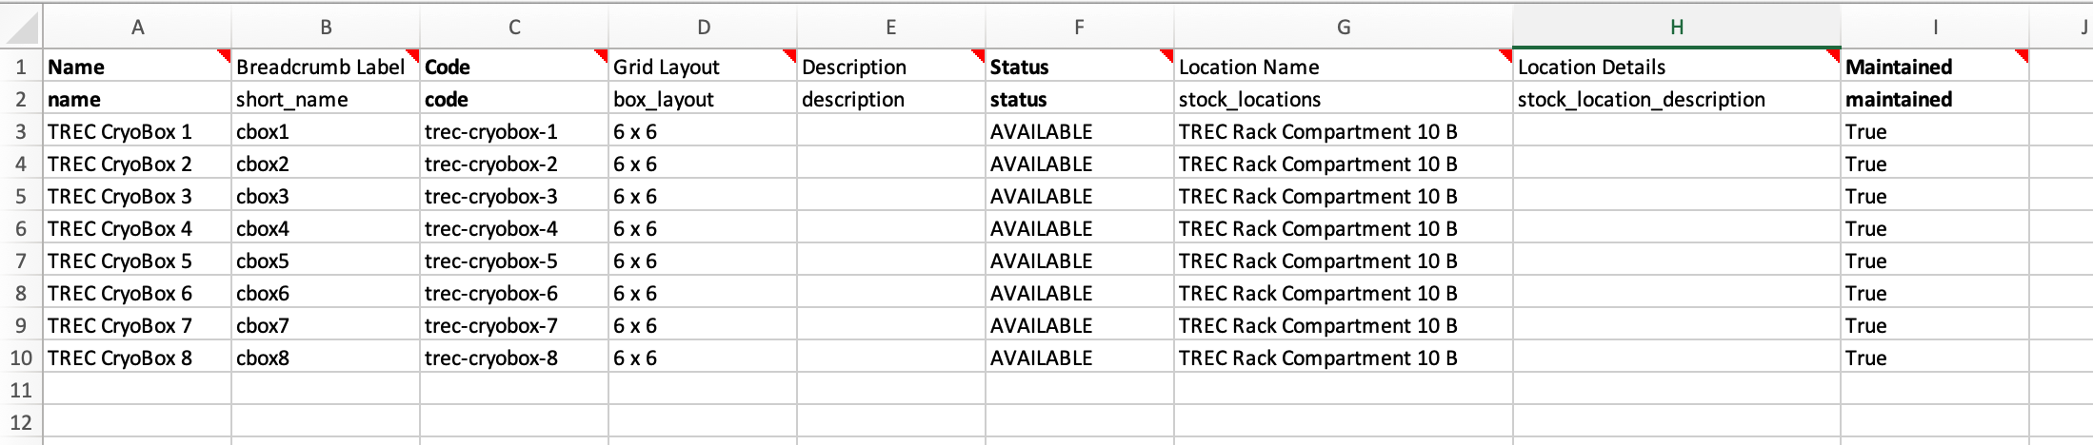
Task: Select column I header
Action: point(1935,27)
